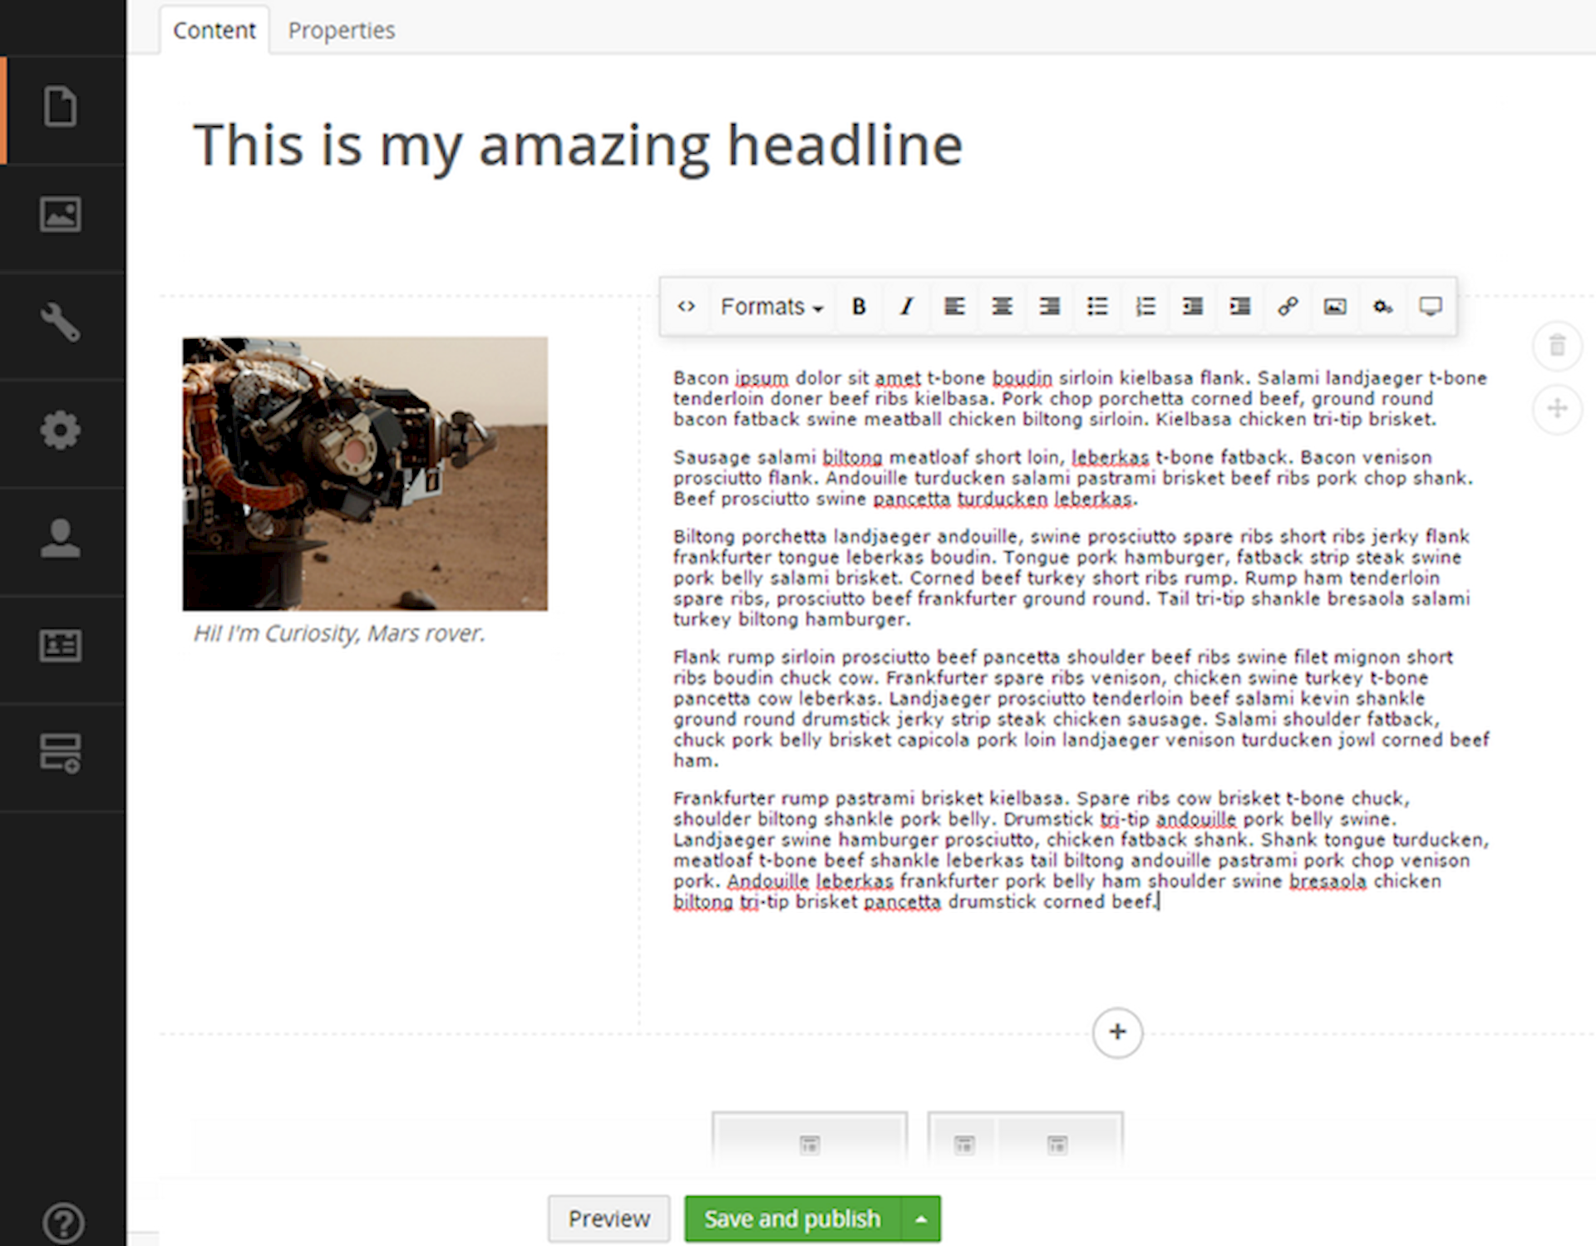Viewport: 1596px width, 1246px height.
Task: Delete the text block via trash icon
Action: click(1557, 345)
